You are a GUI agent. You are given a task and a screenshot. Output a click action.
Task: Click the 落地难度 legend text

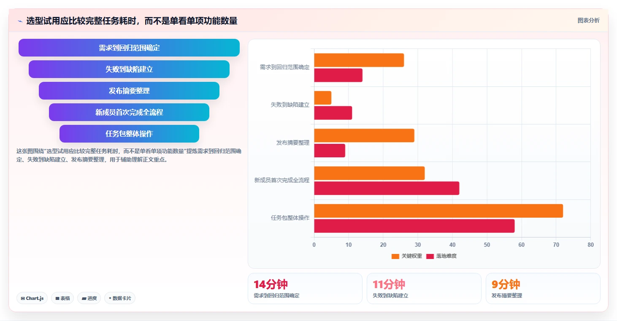pos(447,256)
